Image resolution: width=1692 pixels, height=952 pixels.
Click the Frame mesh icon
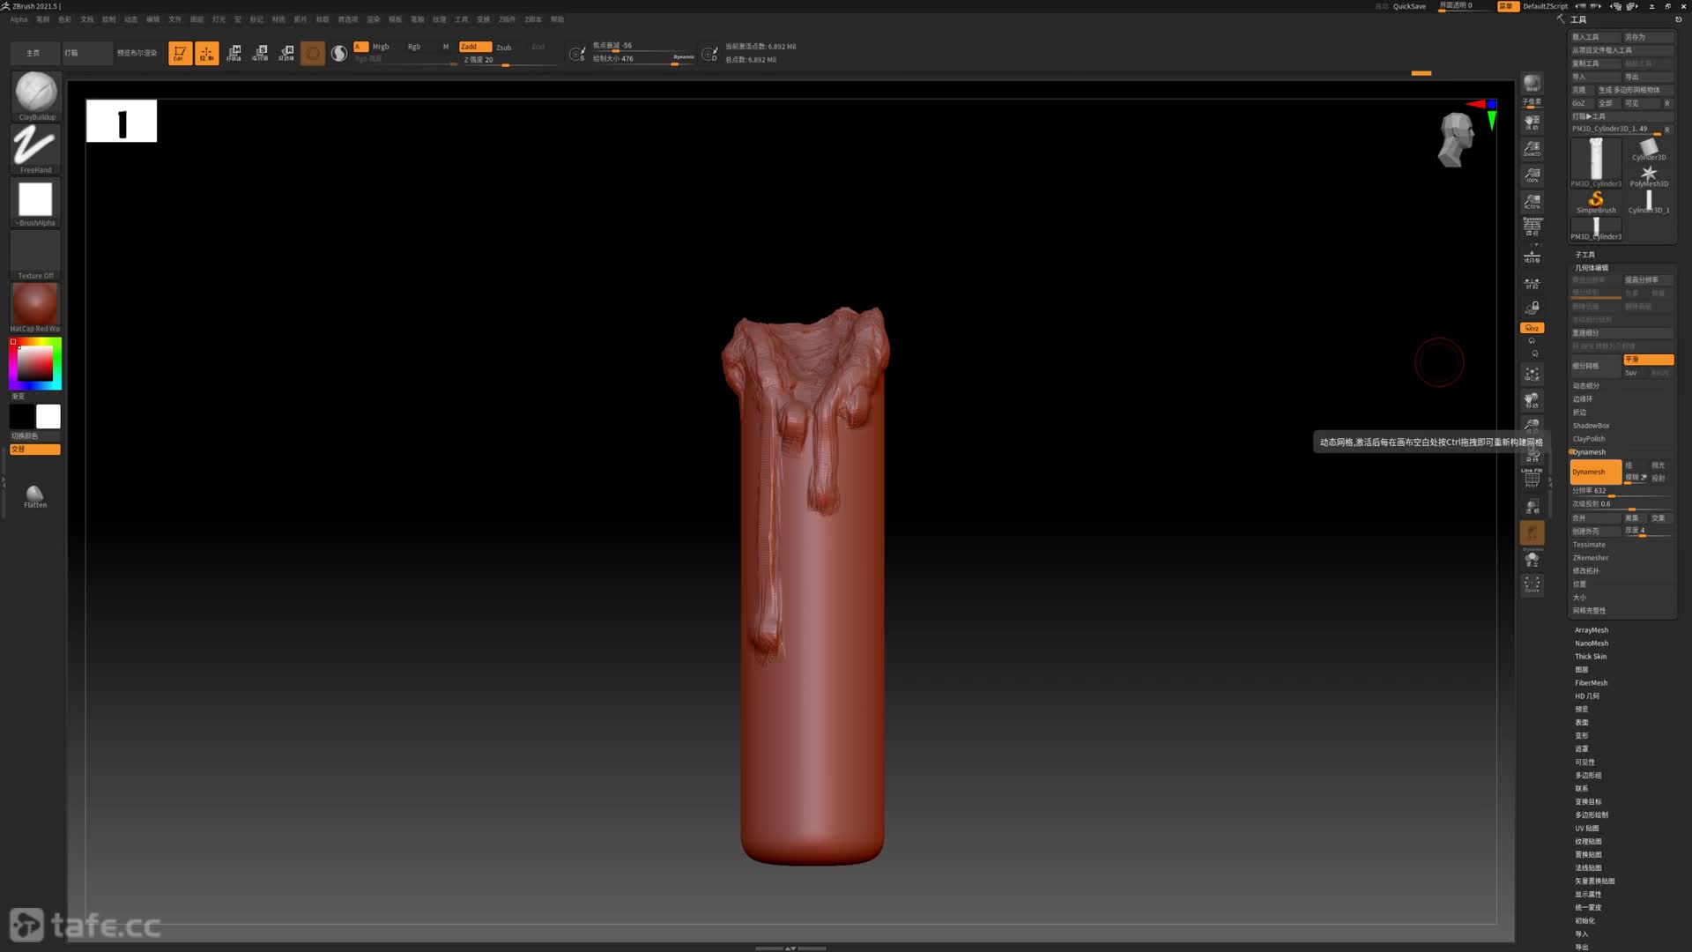coord(1532,374)
